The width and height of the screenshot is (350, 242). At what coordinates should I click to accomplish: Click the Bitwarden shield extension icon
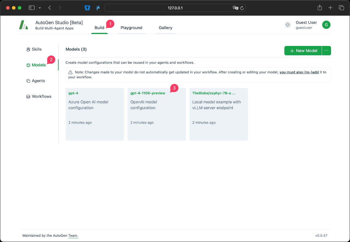tap(87, 8)
